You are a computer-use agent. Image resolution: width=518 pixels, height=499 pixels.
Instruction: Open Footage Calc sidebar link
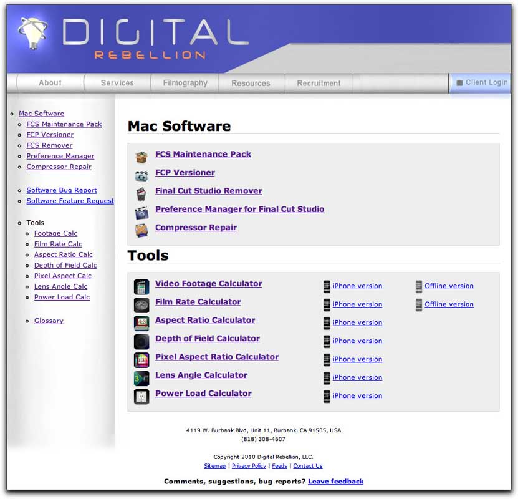pyautogui.click(x=55, y=233)
